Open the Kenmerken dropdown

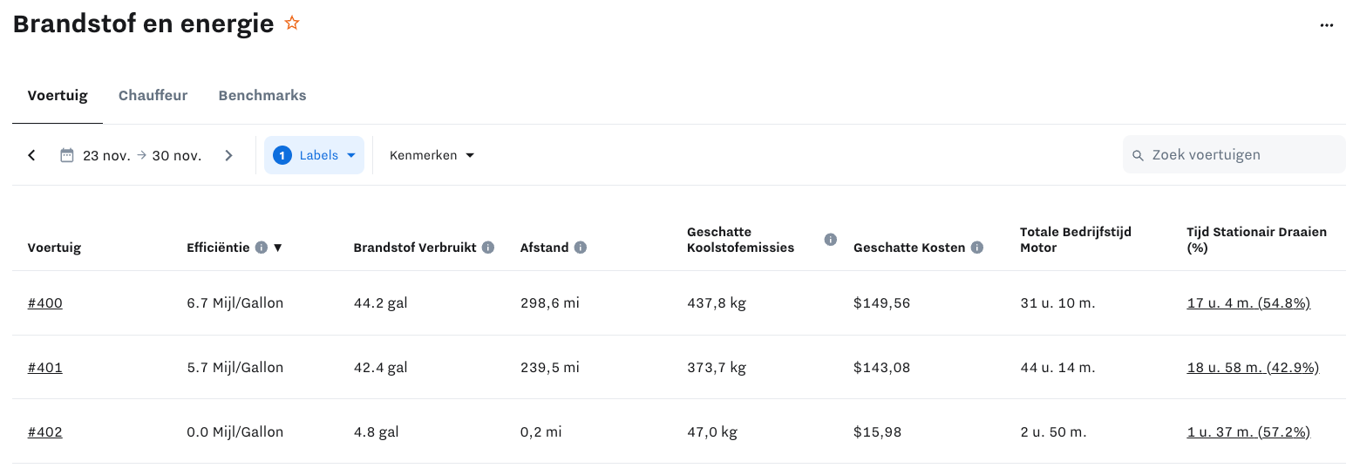(x=432, y=155)
